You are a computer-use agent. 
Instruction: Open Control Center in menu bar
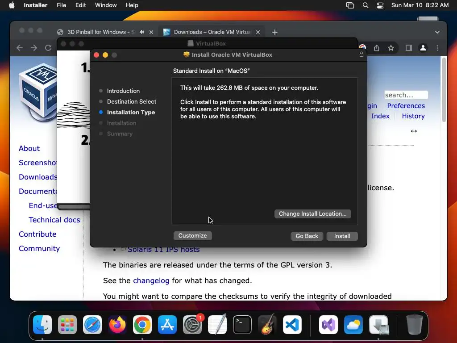point(380,5)
